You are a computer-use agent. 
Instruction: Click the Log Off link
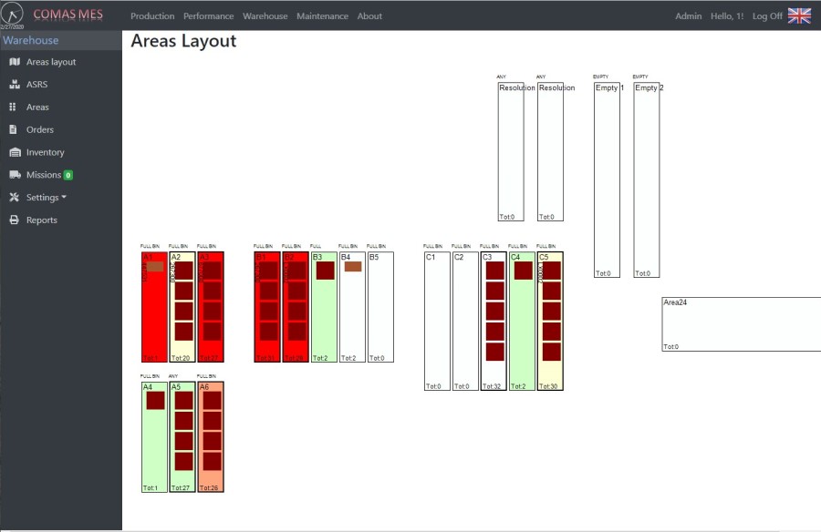pyautogui.click(x=767, y=16)
